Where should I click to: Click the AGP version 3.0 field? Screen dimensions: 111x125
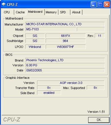pos(71,83)
